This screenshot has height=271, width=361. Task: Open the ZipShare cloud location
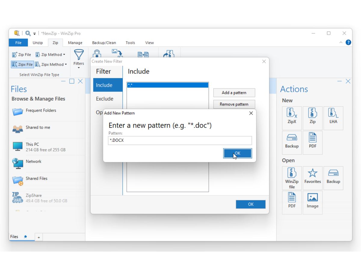[x=48, y=198]
